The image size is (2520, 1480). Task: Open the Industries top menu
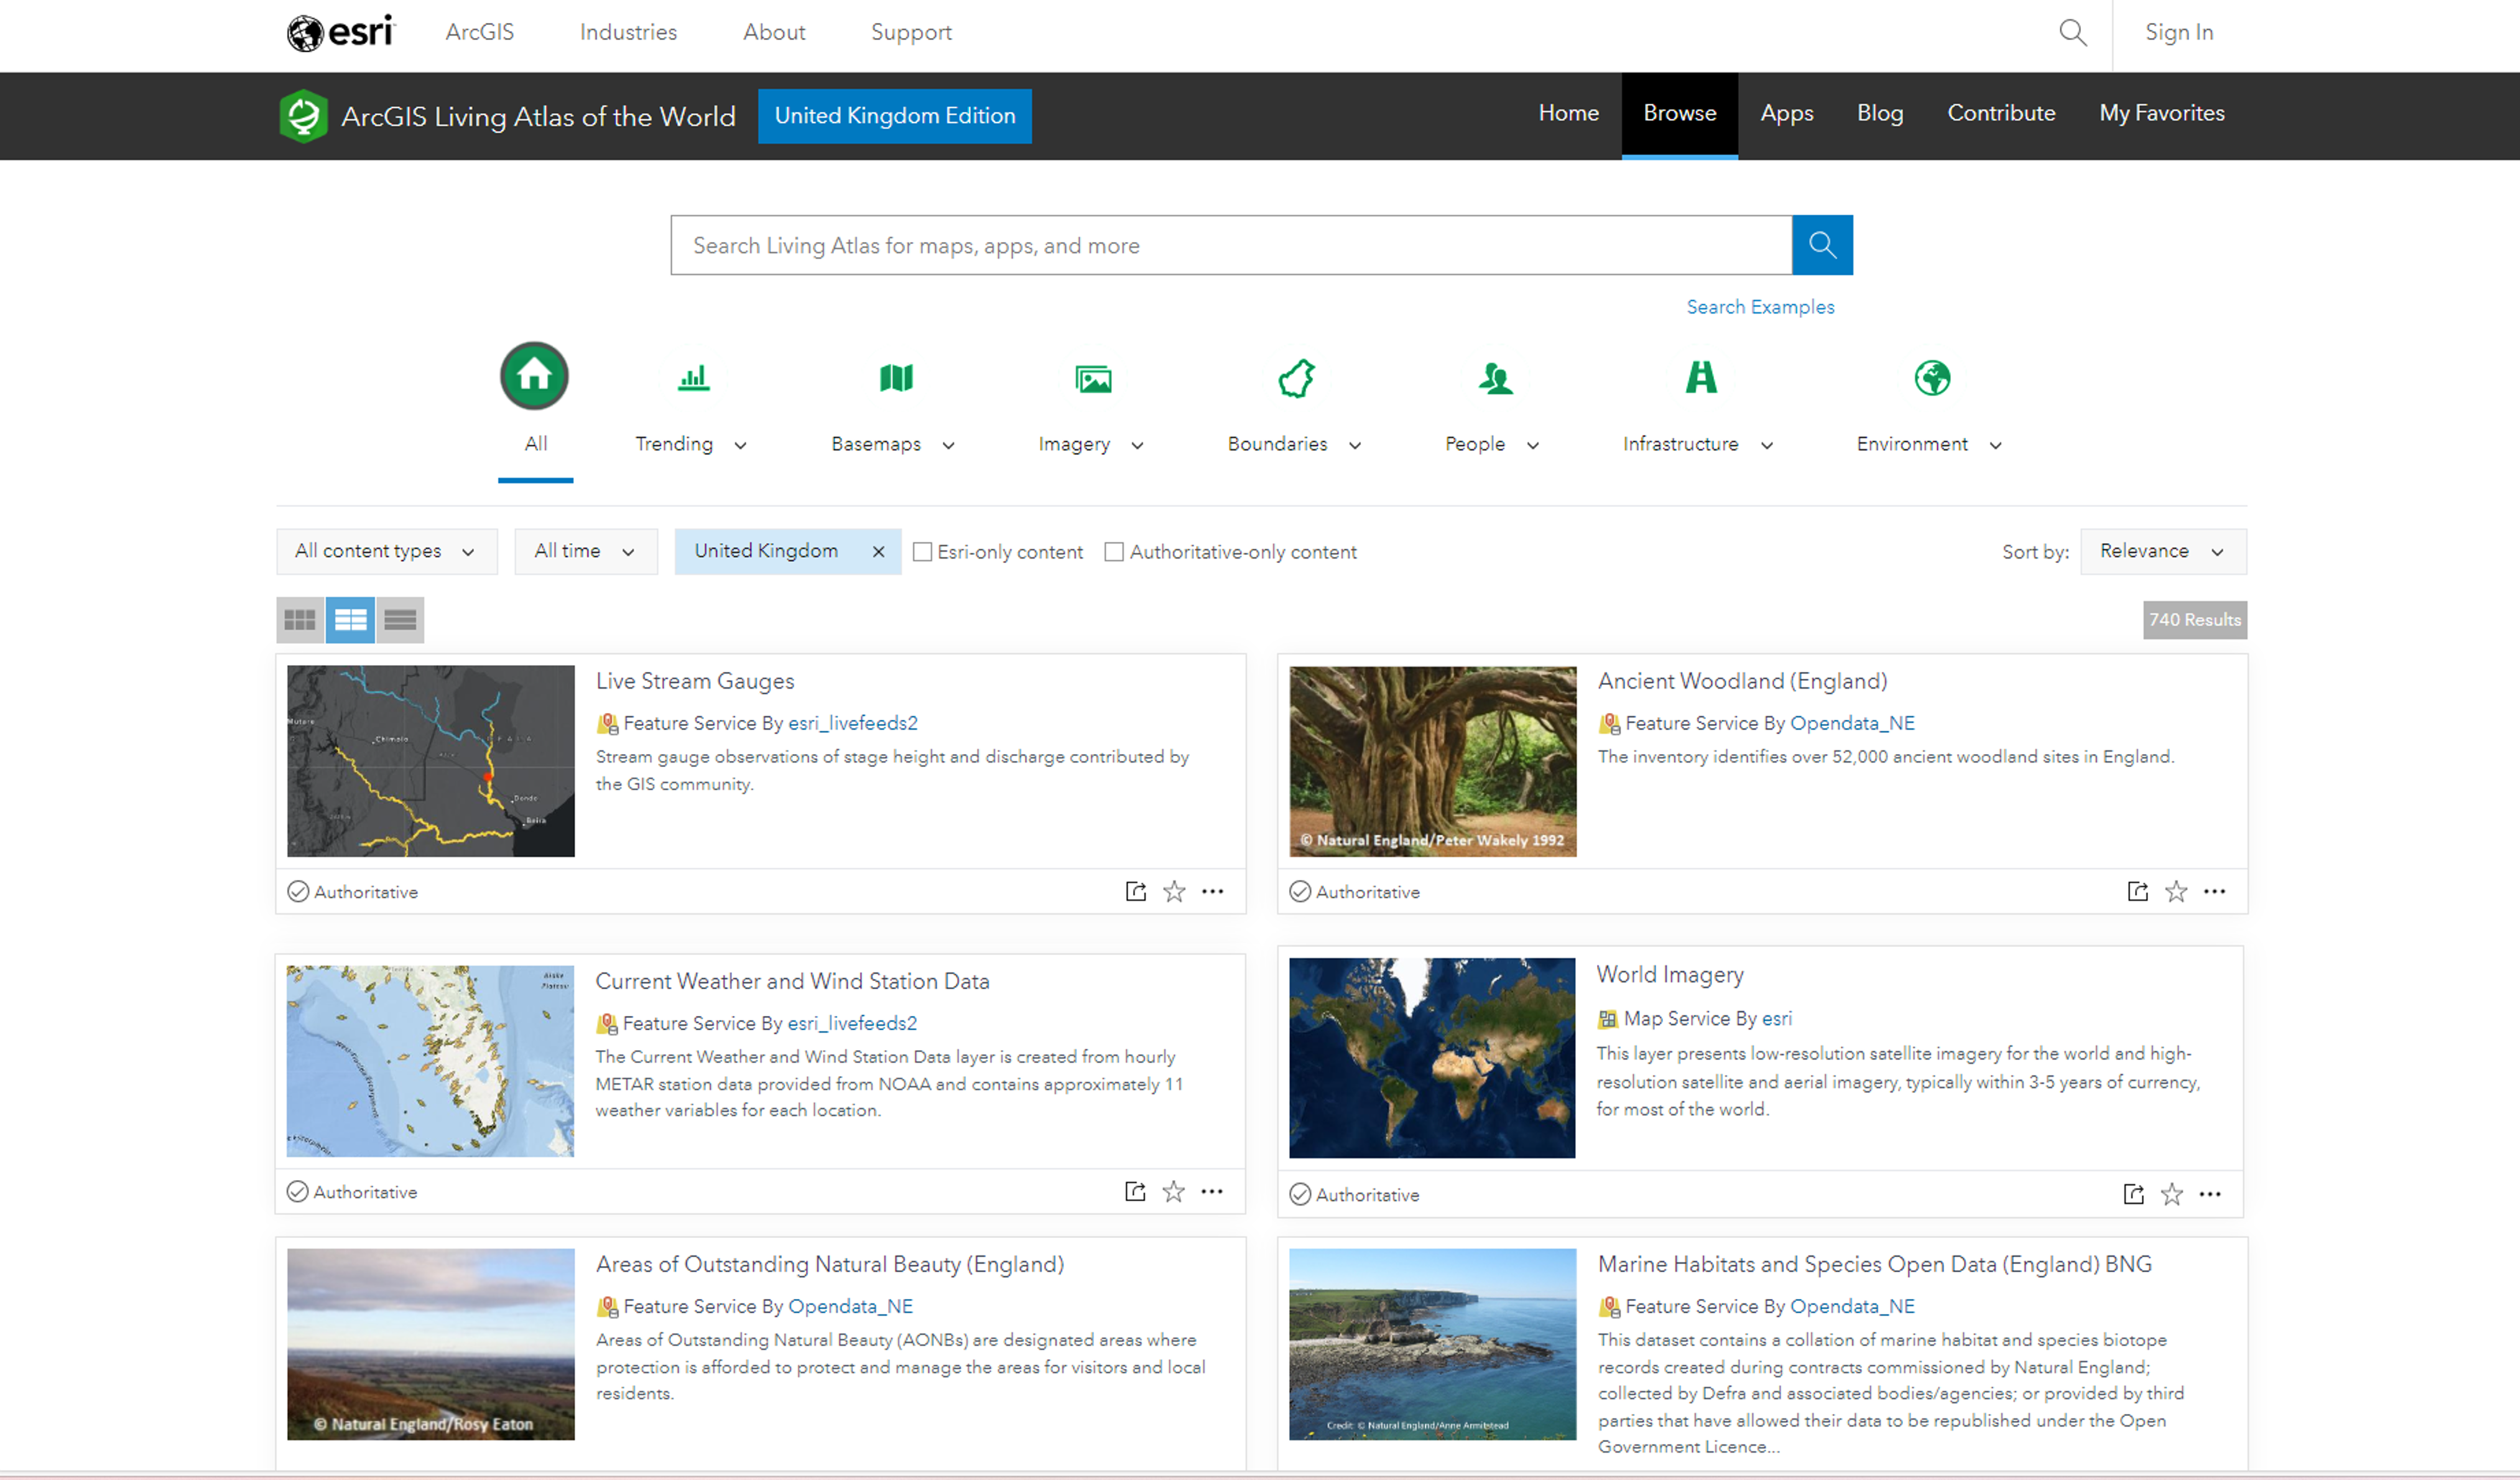click(628, 32)
